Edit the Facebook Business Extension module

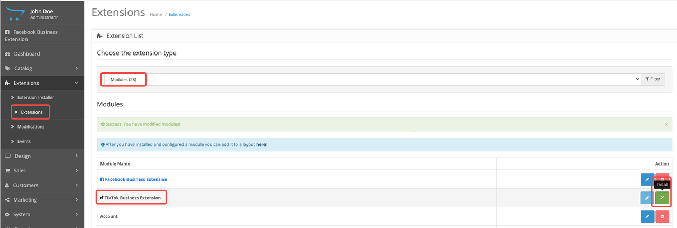647,179
